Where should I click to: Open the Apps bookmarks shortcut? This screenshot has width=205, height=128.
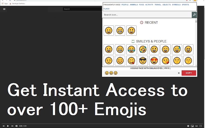(x=5, y=4)
